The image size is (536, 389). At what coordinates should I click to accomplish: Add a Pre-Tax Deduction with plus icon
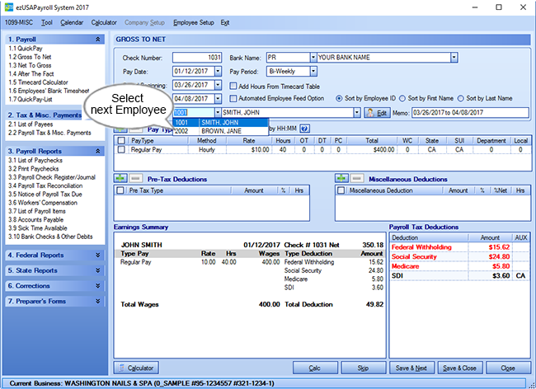pos(121,178)
